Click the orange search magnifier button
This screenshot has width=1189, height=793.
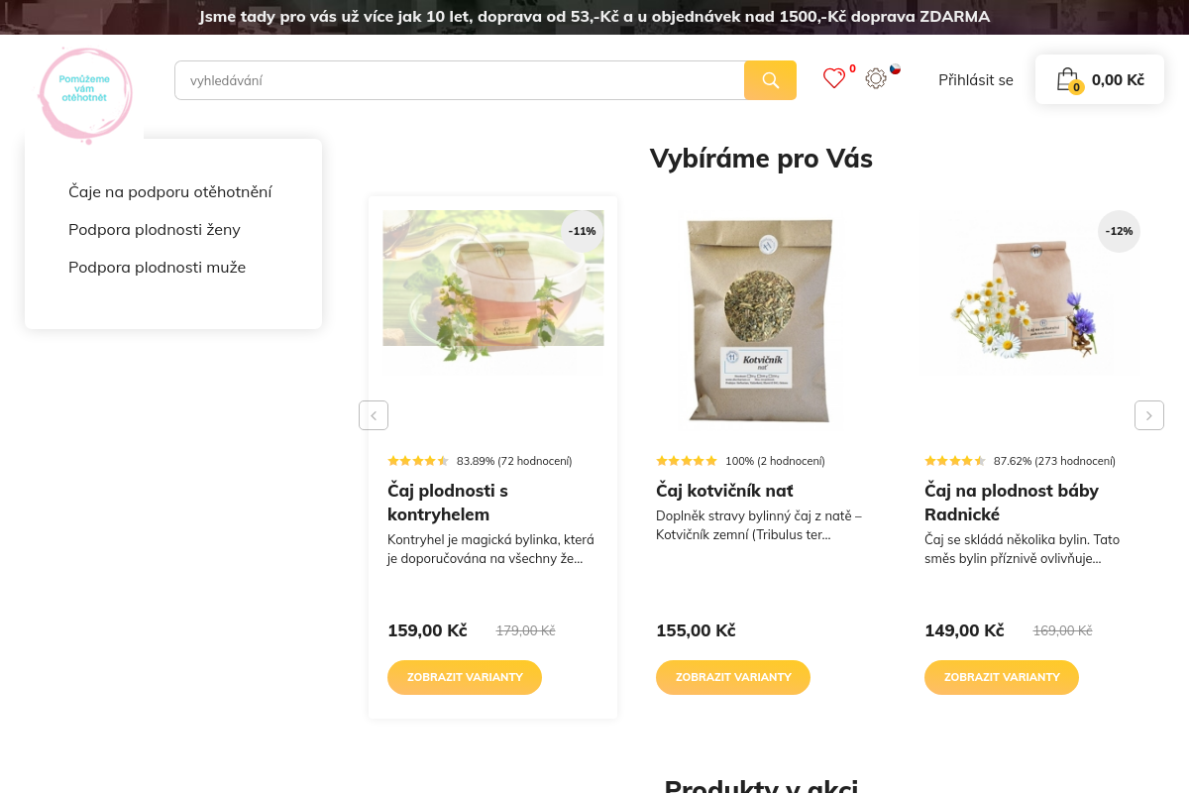click(x=770, y=80)
